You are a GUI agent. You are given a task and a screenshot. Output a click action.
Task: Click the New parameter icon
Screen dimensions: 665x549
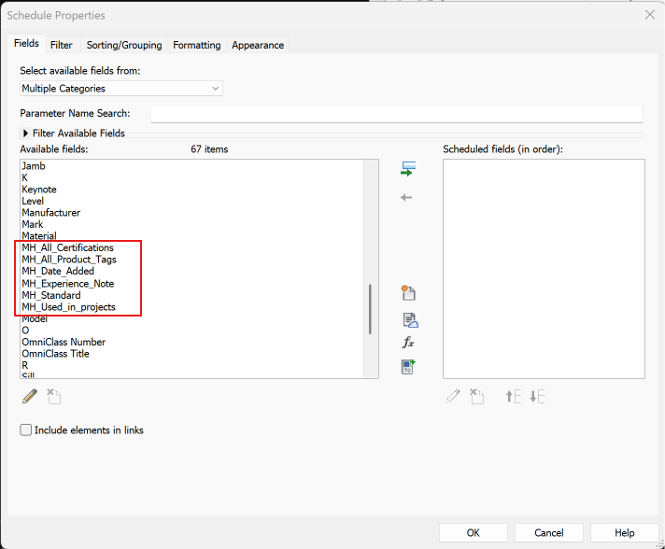(408, 293)
